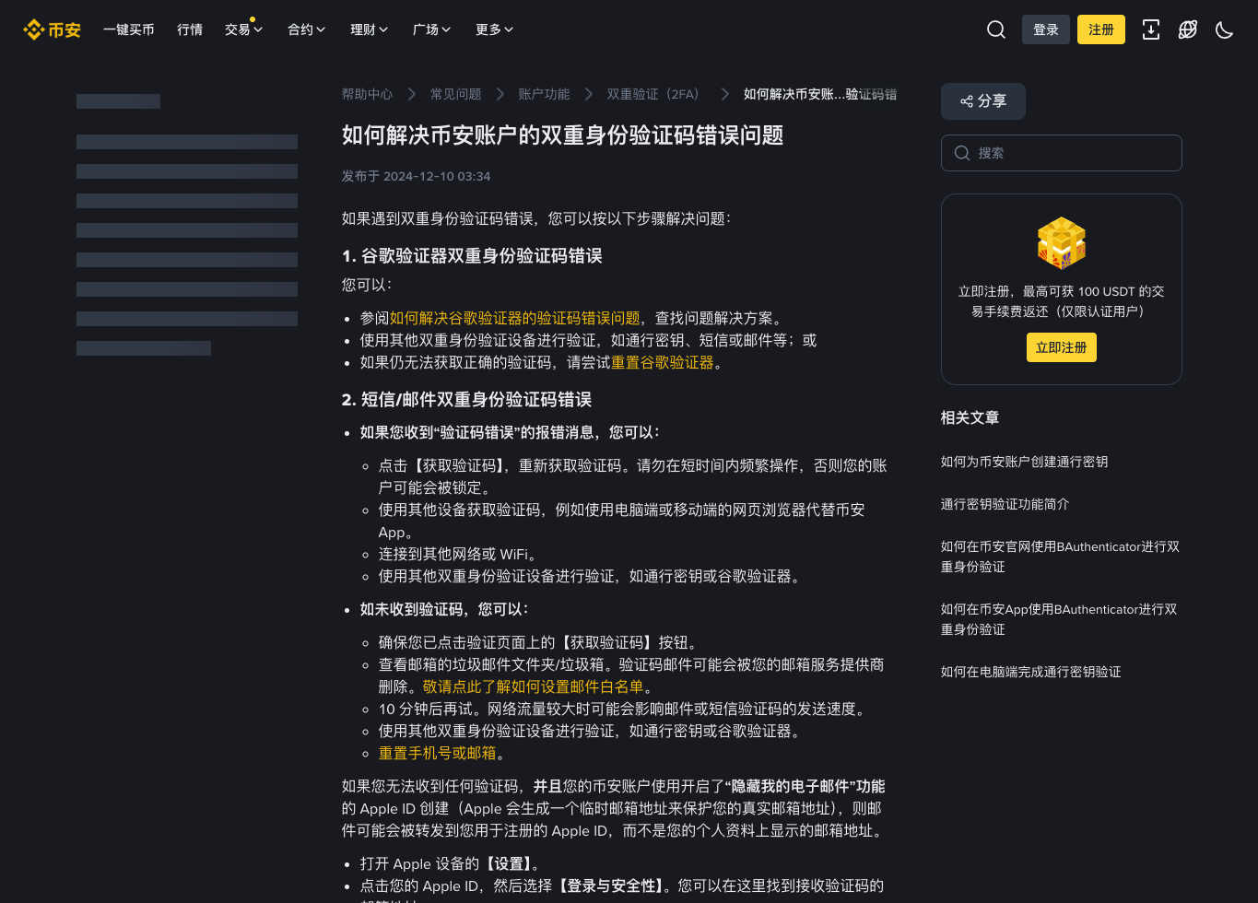Viewport: 1258px width, 903px height.
Task: Go to 常见问题 breadcrumb
Action: point(455,94)
